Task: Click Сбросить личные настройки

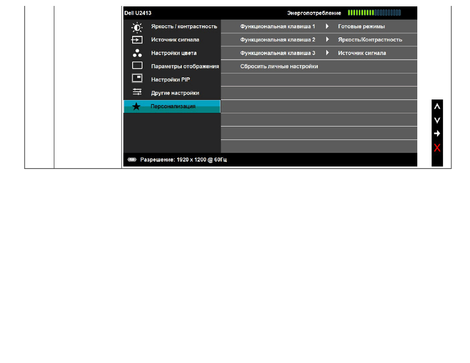Action: [x=279, y=66]
